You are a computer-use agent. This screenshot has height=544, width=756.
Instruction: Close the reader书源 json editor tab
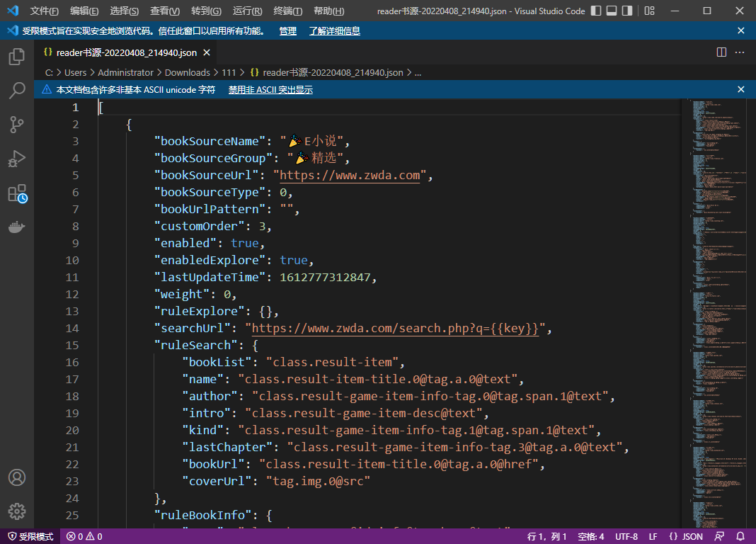point(207,52)
